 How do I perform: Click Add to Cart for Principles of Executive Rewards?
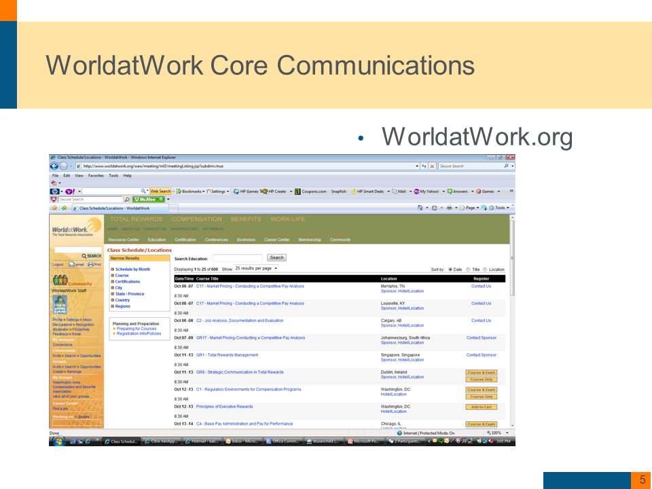481,407
